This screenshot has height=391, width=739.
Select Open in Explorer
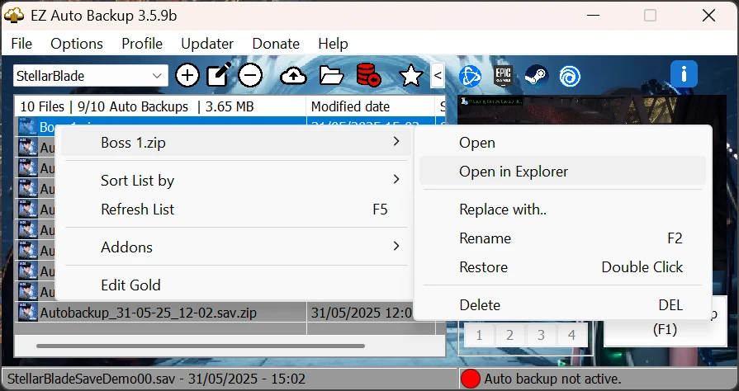(x=562, y=171)
